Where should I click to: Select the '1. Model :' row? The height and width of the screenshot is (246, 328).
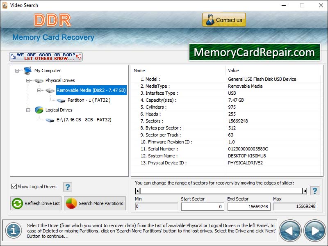pyautogui.click(x=226, y=79)
